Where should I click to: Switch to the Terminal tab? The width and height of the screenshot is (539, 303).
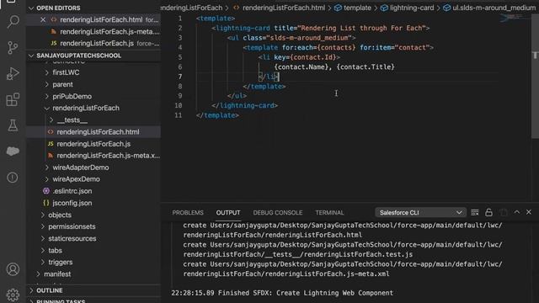click(329, 213)
